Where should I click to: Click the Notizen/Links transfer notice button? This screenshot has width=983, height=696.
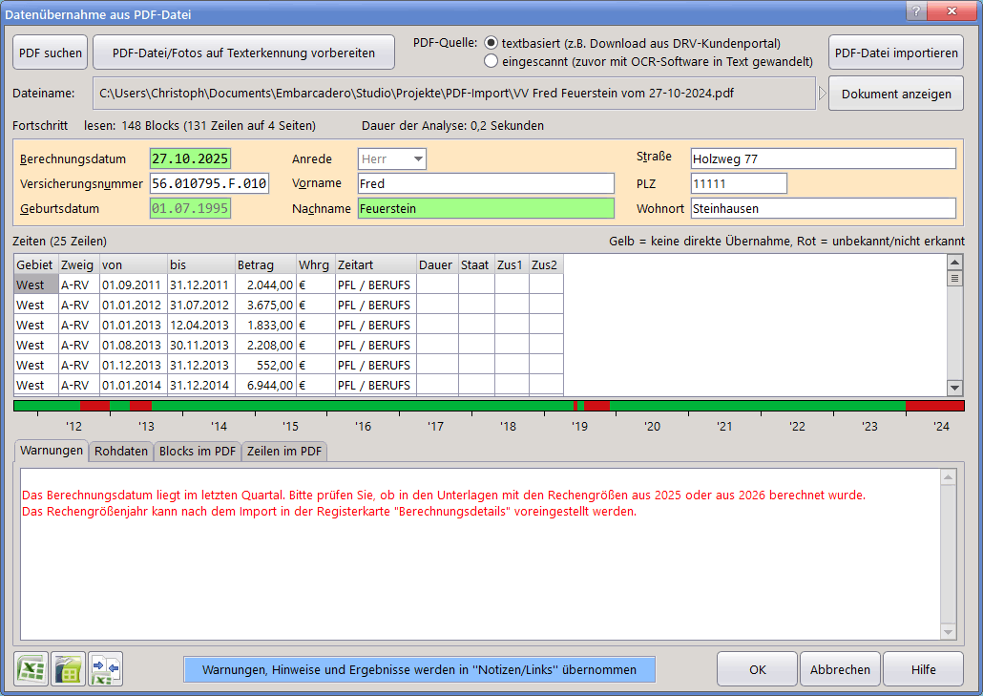click(419, 669)
